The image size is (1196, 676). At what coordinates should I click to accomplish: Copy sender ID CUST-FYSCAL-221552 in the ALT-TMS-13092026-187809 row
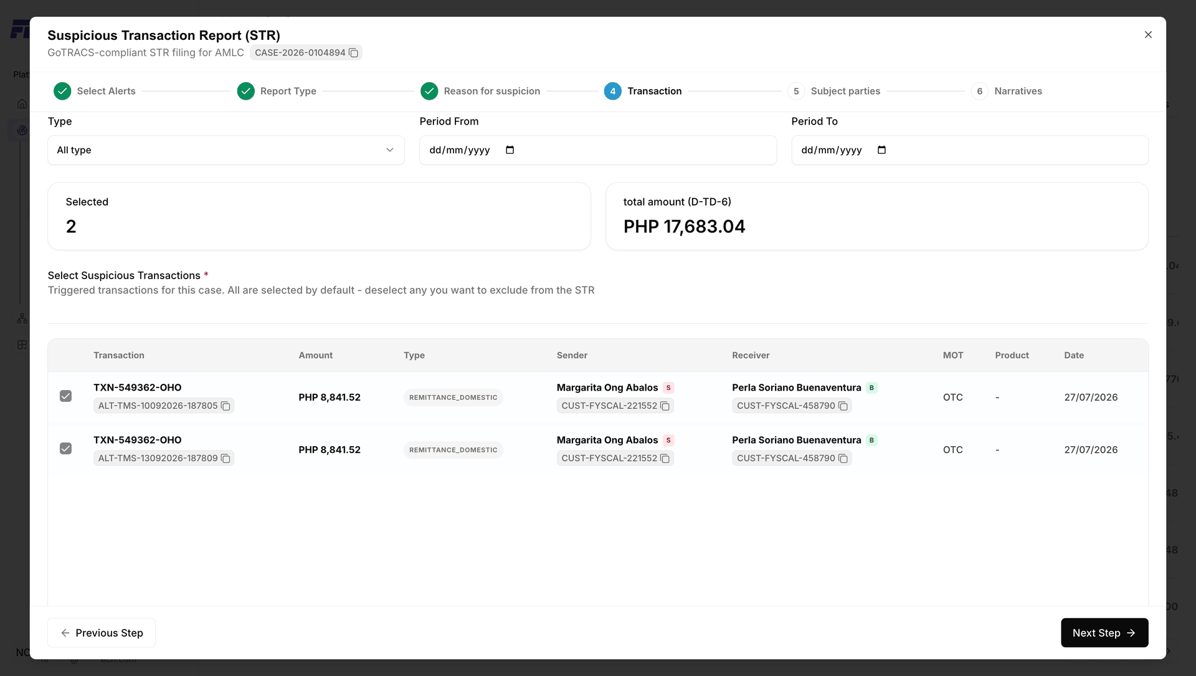click(665, 459)
